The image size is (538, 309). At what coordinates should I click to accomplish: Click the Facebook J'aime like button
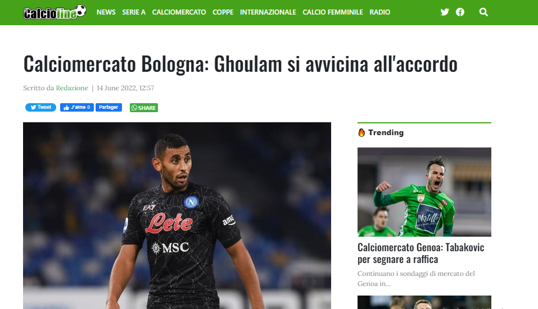click(x=77, y=108)
